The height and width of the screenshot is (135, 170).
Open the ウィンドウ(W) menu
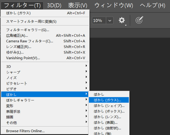click(114, 5)
